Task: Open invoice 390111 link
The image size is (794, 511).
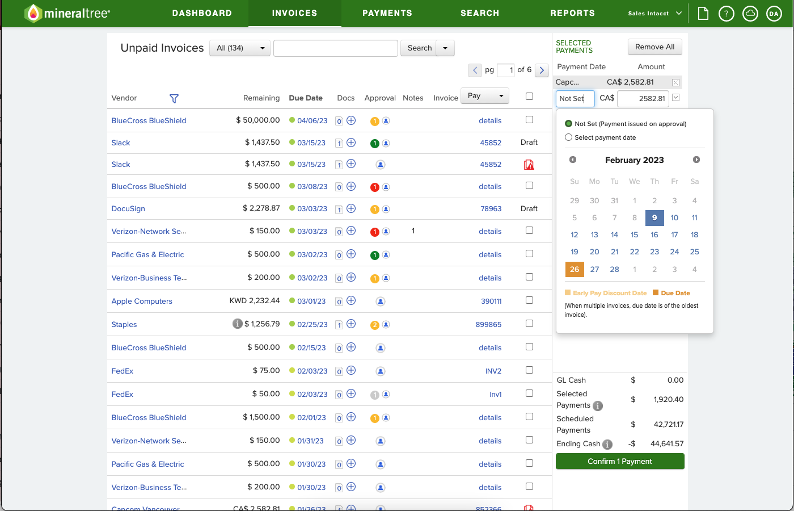Action: coord(491,301)
